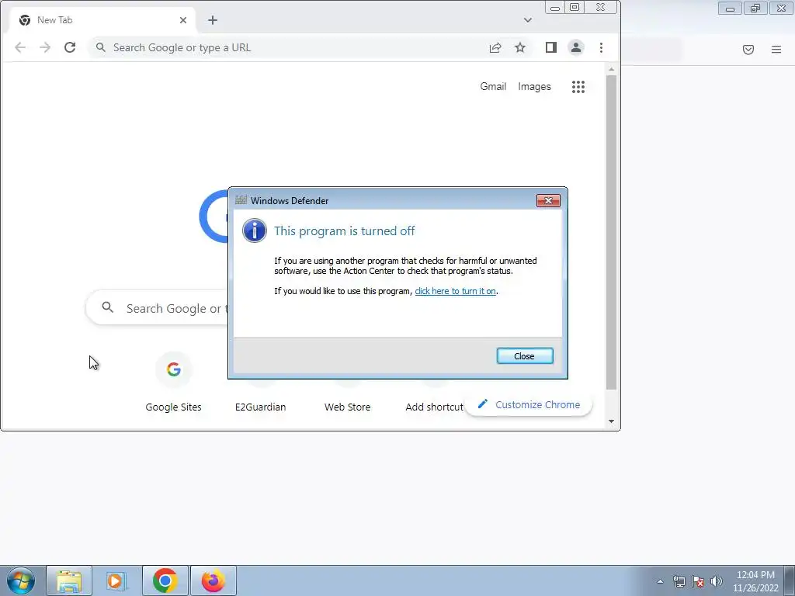Open the Google apps grid
The image size is (795, 596).
578,87
